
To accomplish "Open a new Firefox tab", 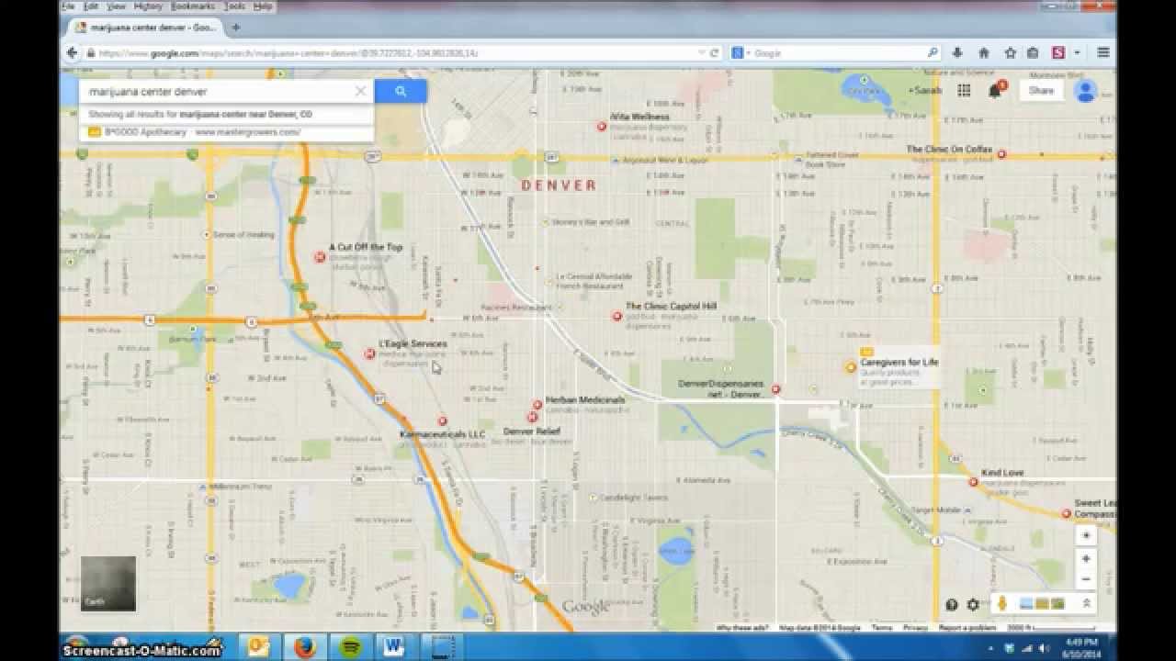I will click(x=235, y=28).
